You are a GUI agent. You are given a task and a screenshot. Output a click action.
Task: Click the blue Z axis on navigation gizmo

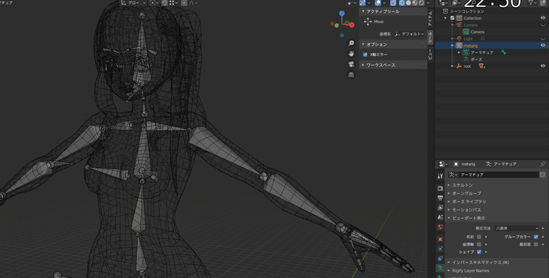point(342,13)
